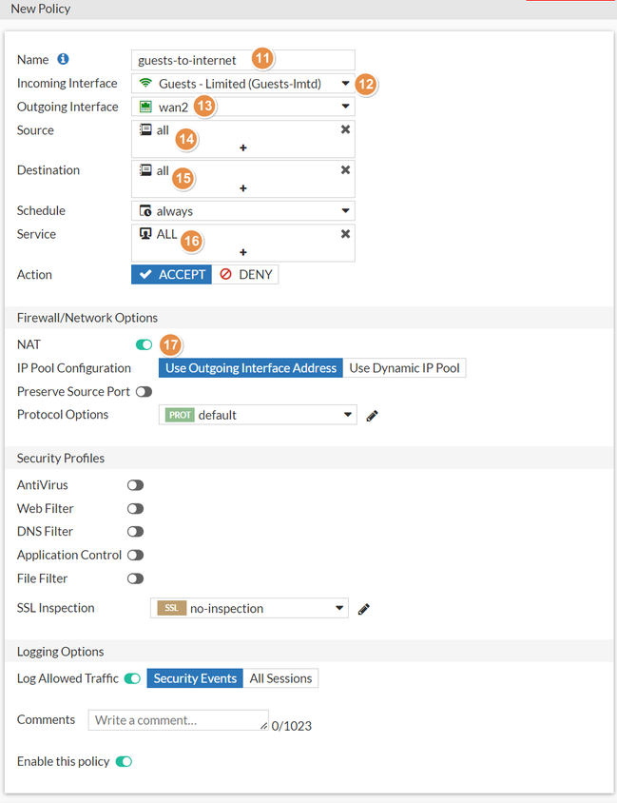Add a destination with plus icon
617x803 pixels.
click(243, 188)
